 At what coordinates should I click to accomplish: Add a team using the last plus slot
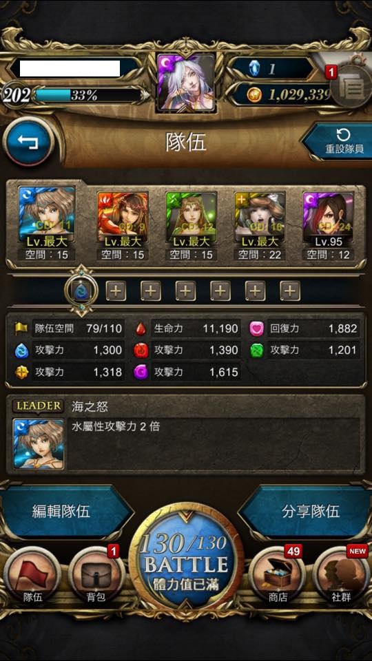click(290, 291)
